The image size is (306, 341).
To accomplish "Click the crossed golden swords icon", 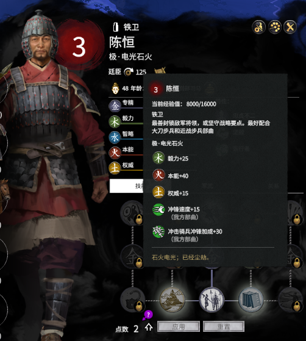I will point(290,27).
